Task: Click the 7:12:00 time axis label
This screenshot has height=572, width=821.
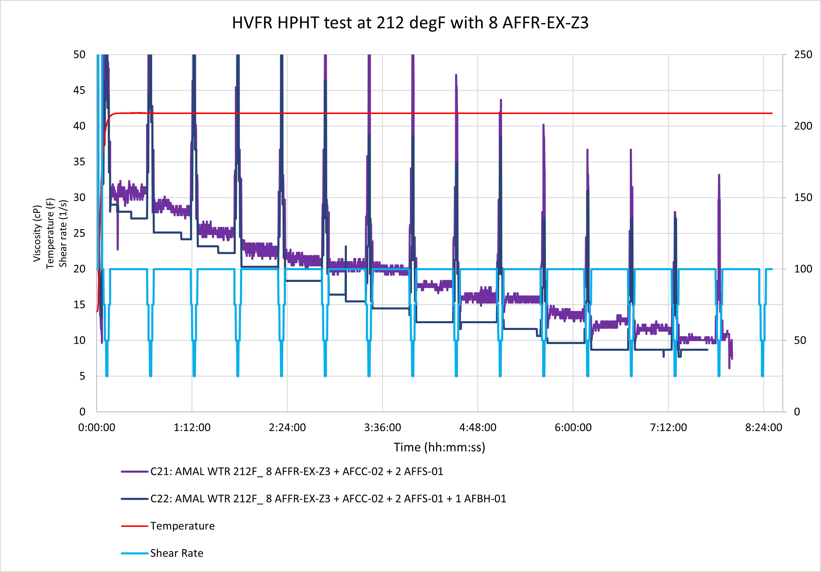Action: 668,427
